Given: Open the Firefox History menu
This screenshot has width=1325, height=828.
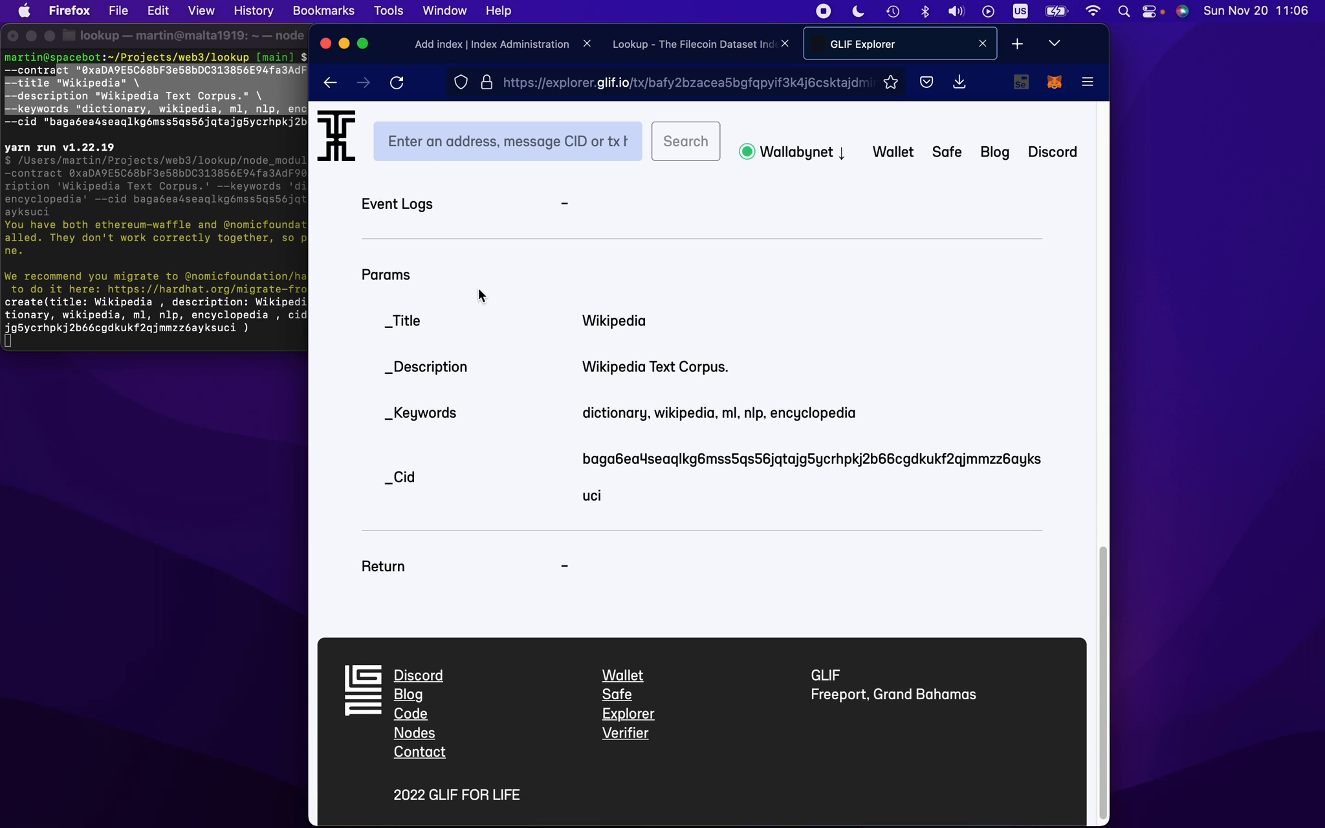Looking at the screenshot, I should 253,10.
